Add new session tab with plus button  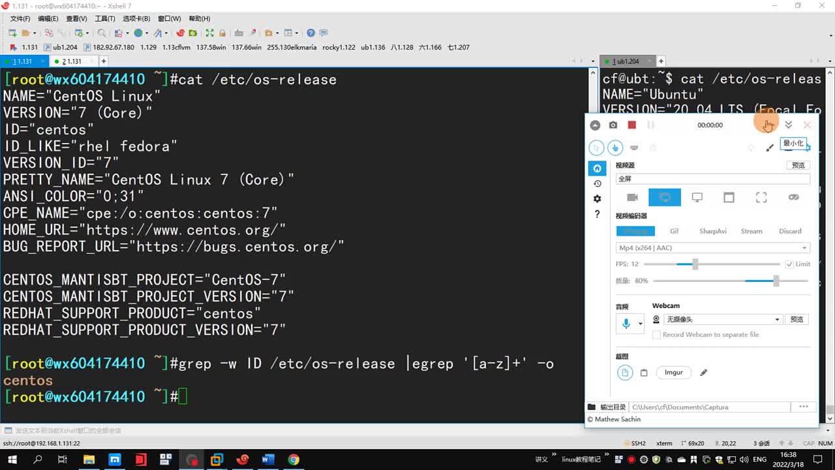(103, 61)
